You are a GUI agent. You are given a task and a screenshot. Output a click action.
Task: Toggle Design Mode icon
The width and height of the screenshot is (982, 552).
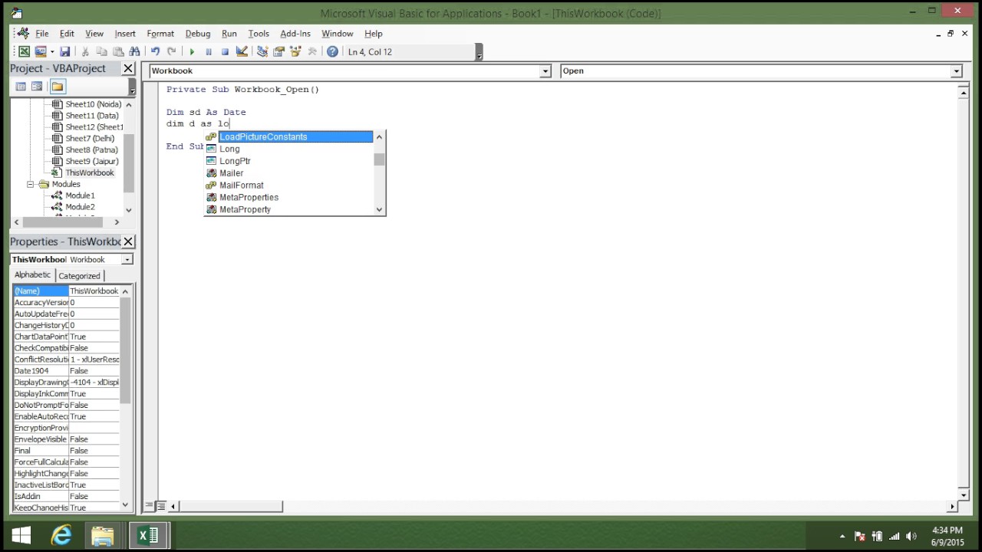point(242,51)
